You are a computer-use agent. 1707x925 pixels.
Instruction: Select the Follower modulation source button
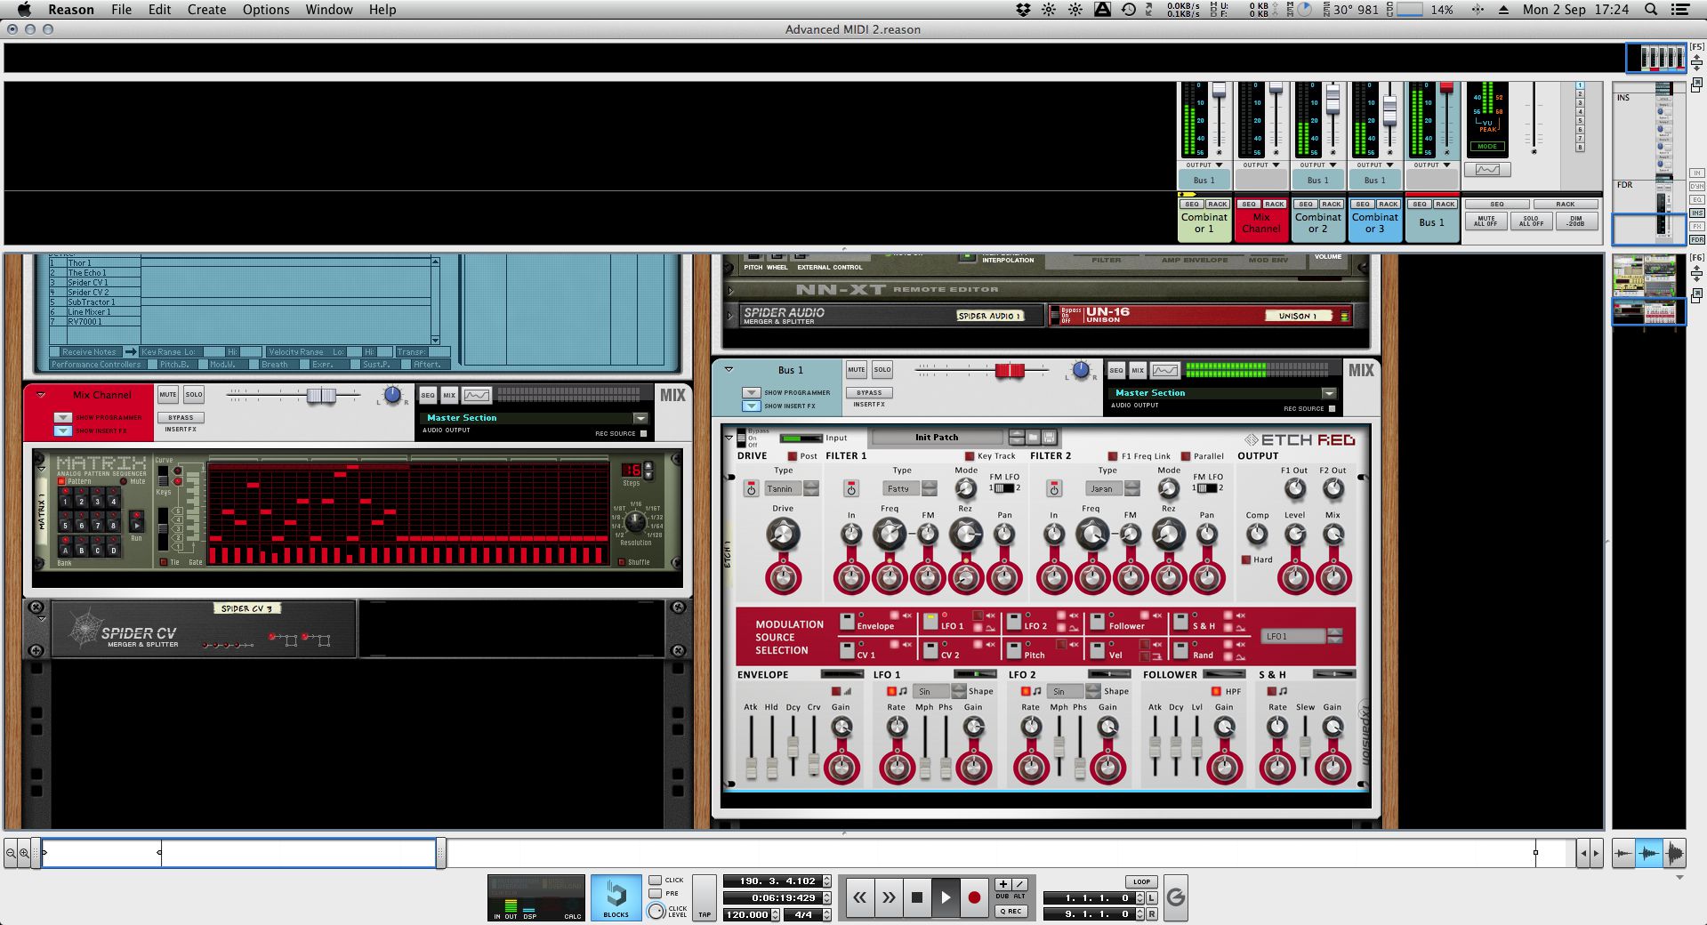pyautogui.click(x=1099, y=620)
